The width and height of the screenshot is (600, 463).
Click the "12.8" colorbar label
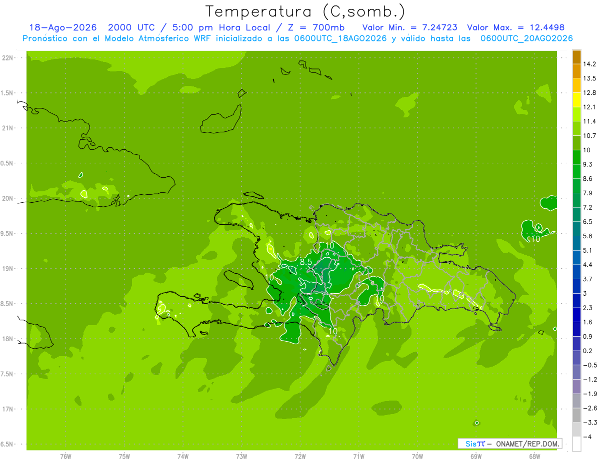[x=589, y=92]
